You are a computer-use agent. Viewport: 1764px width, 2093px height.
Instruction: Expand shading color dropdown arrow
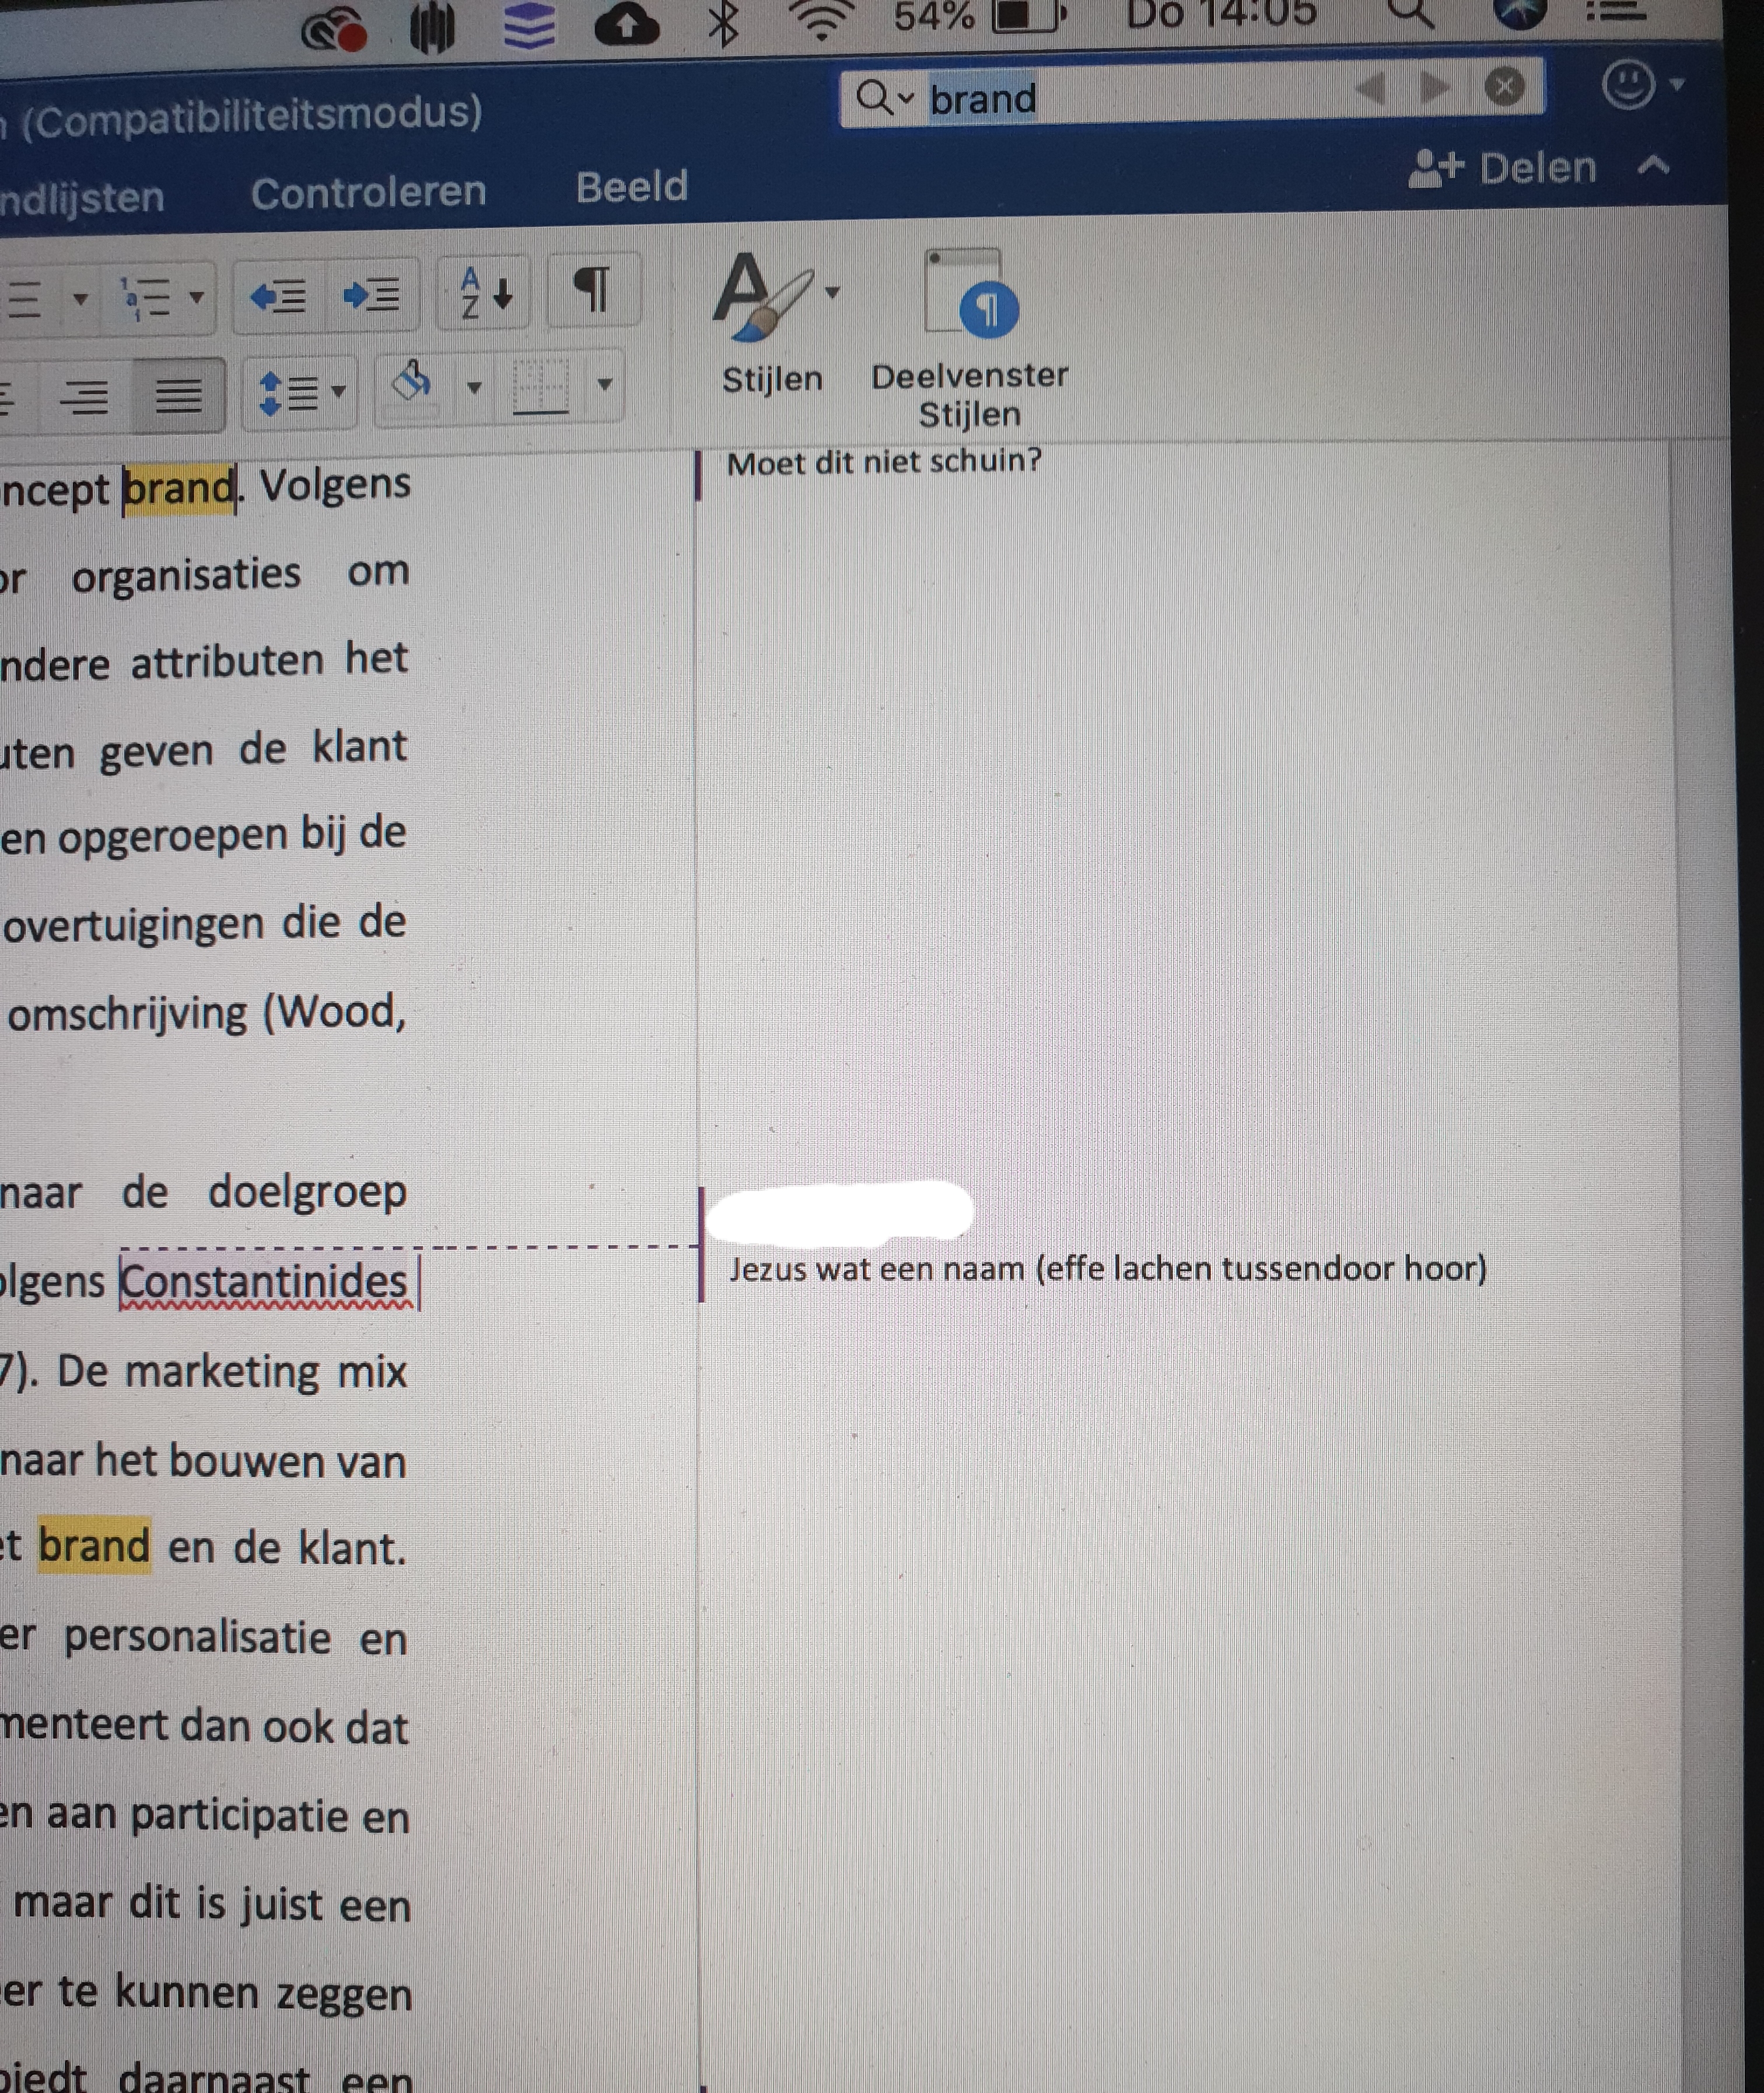pos(474,387)
